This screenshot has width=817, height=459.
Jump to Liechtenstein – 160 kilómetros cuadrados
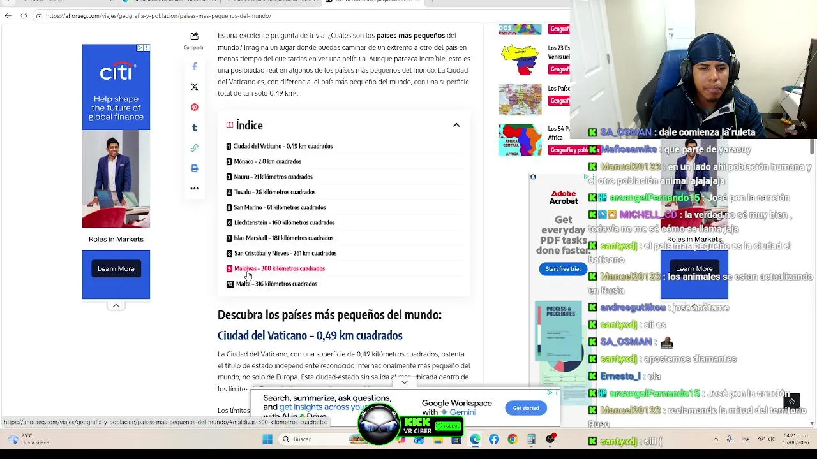click(x=284, y=222)
